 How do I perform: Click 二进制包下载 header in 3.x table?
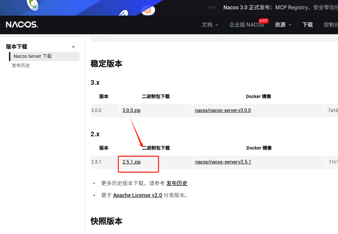[x=156, y=96]
